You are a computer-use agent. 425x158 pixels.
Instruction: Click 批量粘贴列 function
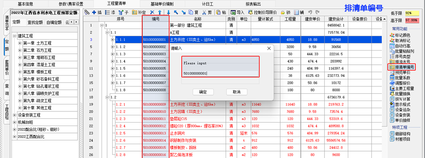point(402,51)
